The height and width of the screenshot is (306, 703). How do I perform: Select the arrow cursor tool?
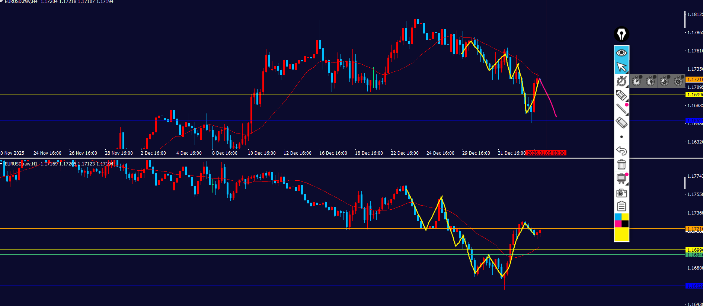pos(621,67)
